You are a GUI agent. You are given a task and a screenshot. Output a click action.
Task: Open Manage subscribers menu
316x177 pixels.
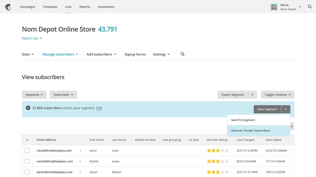60,54
